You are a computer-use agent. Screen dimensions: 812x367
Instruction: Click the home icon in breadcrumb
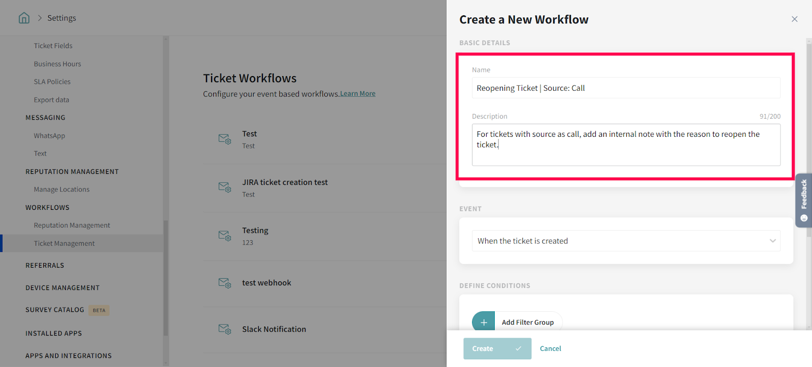pos(24,18)
